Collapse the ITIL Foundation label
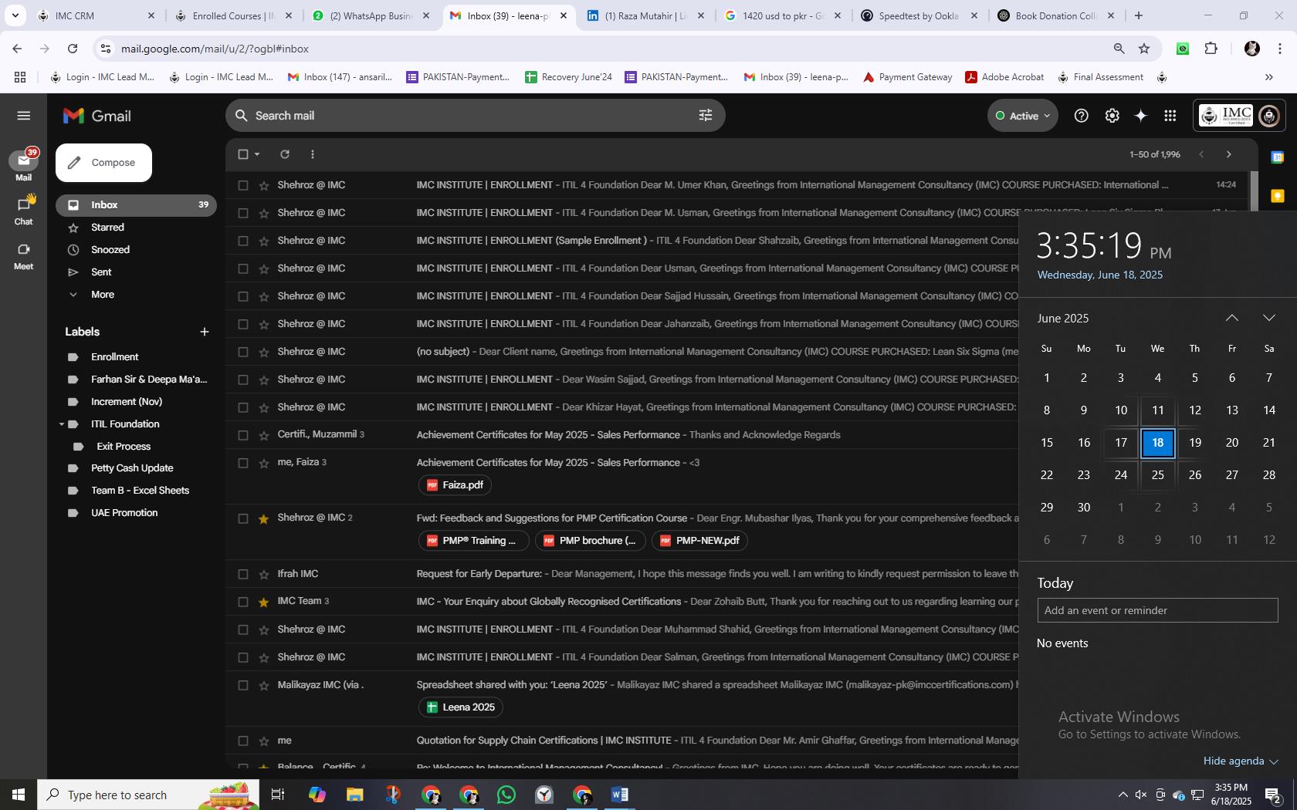The height and width of the screenshot is (810, 1297). coord(62,424)
